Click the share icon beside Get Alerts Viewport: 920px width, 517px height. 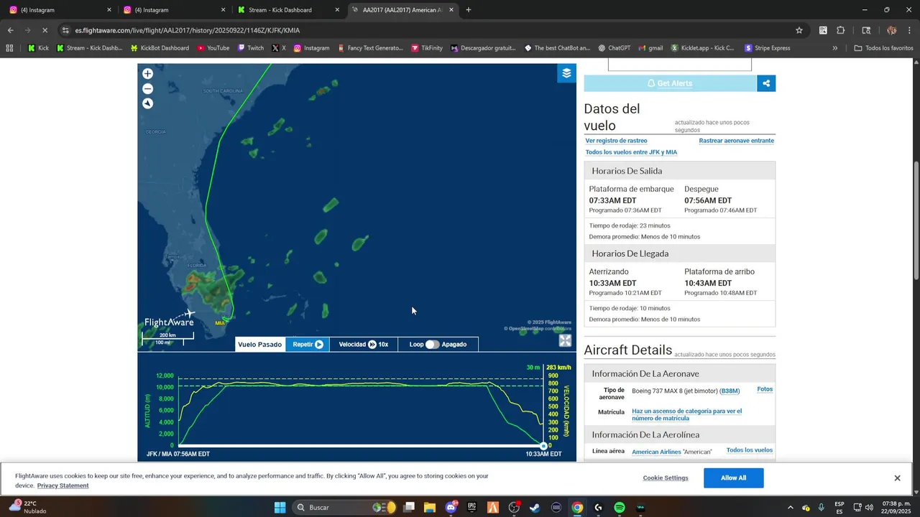766,83
